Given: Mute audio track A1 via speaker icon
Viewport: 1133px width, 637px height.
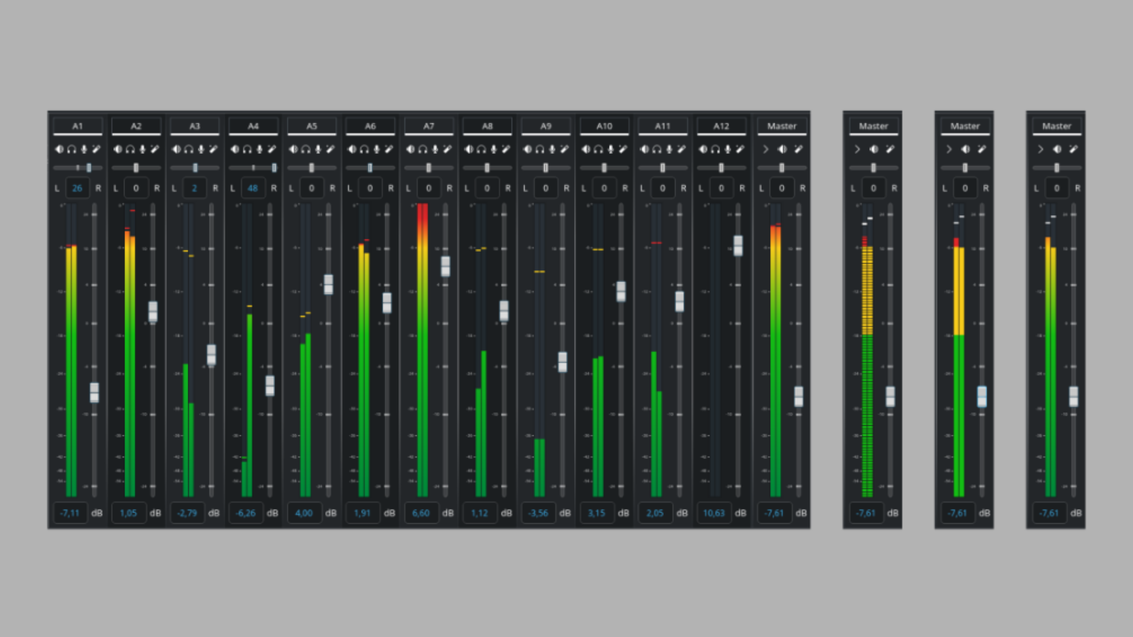Looking at the screenshot, I should pos(60,149).
